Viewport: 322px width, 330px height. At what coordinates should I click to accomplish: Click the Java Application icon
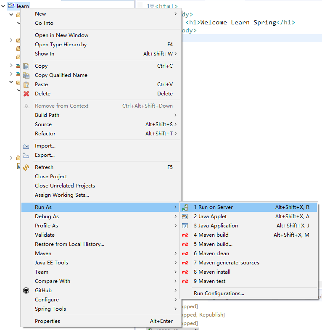(185, 226)
